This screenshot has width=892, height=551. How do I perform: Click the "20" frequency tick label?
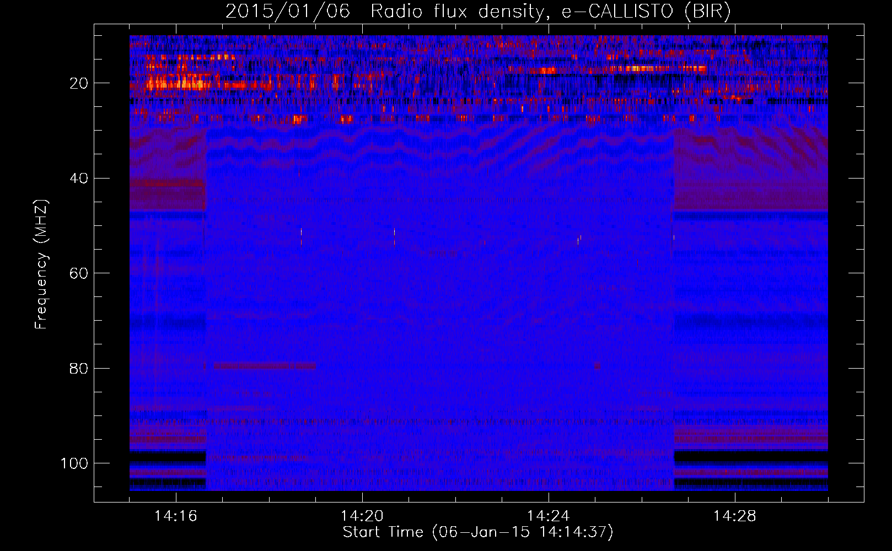pyautogui.click(x=79, y=83)
